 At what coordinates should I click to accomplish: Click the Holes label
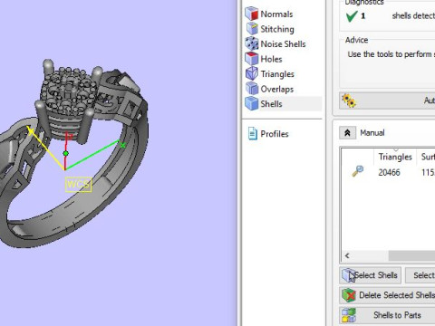[x=271, y=59]
